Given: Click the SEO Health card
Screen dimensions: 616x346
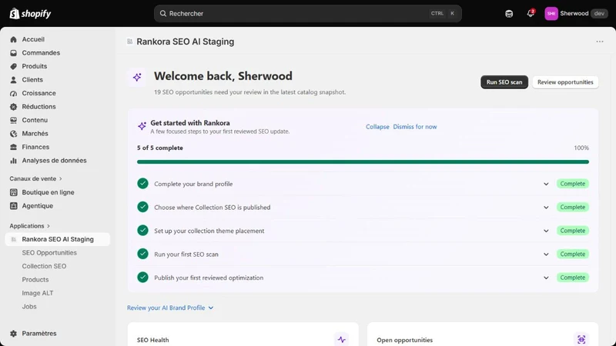Looking at the screenshot, I should coord(243,334).
